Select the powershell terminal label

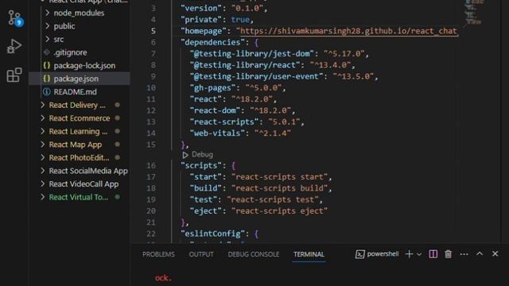click(x=383, y=254)
